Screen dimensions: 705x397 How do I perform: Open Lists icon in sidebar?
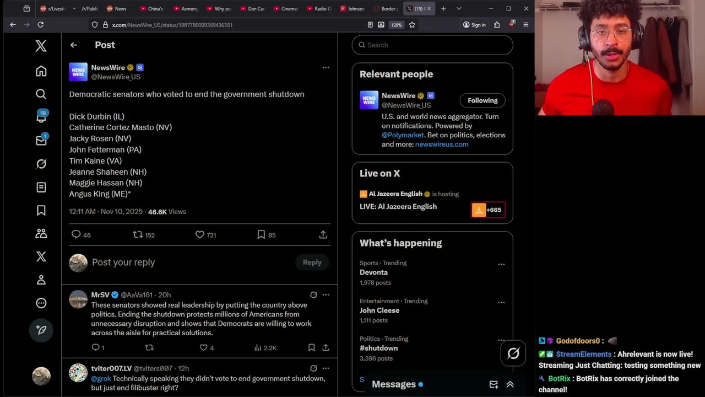coord(41,187)
